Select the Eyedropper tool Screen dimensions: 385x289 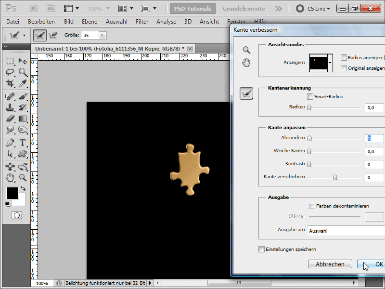pos(23,83)
